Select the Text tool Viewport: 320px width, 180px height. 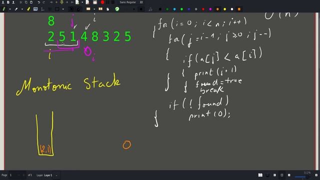click(x=35, y=9)
